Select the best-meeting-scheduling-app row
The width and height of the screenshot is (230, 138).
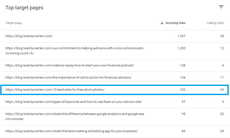[72, 131]
